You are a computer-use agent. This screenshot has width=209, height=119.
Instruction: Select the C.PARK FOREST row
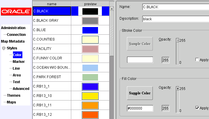[71, 77]
